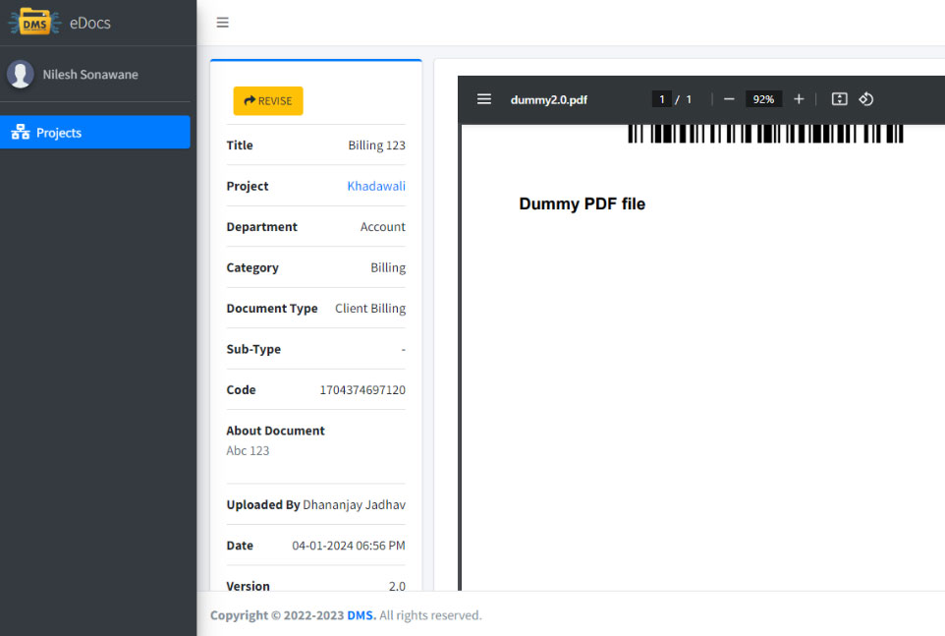
Task: Select the date 04-01-2024 06:56 PM
Action: 349,546
